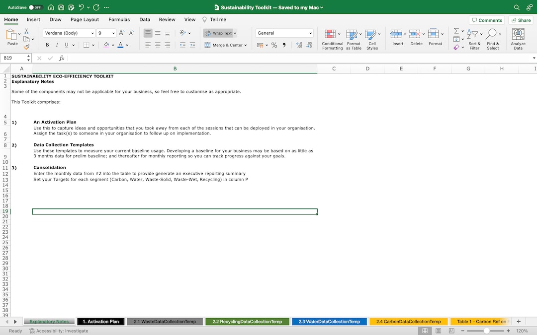Open the Number Format dropdown showing General
The height and width of the screenshot is (335, 537).
[283, 33]
